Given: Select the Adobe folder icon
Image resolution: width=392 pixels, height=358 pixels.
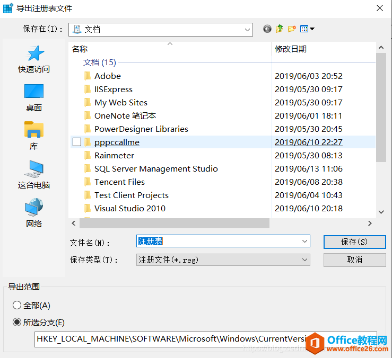Looking at the screenshot, I should coord(88,76).
